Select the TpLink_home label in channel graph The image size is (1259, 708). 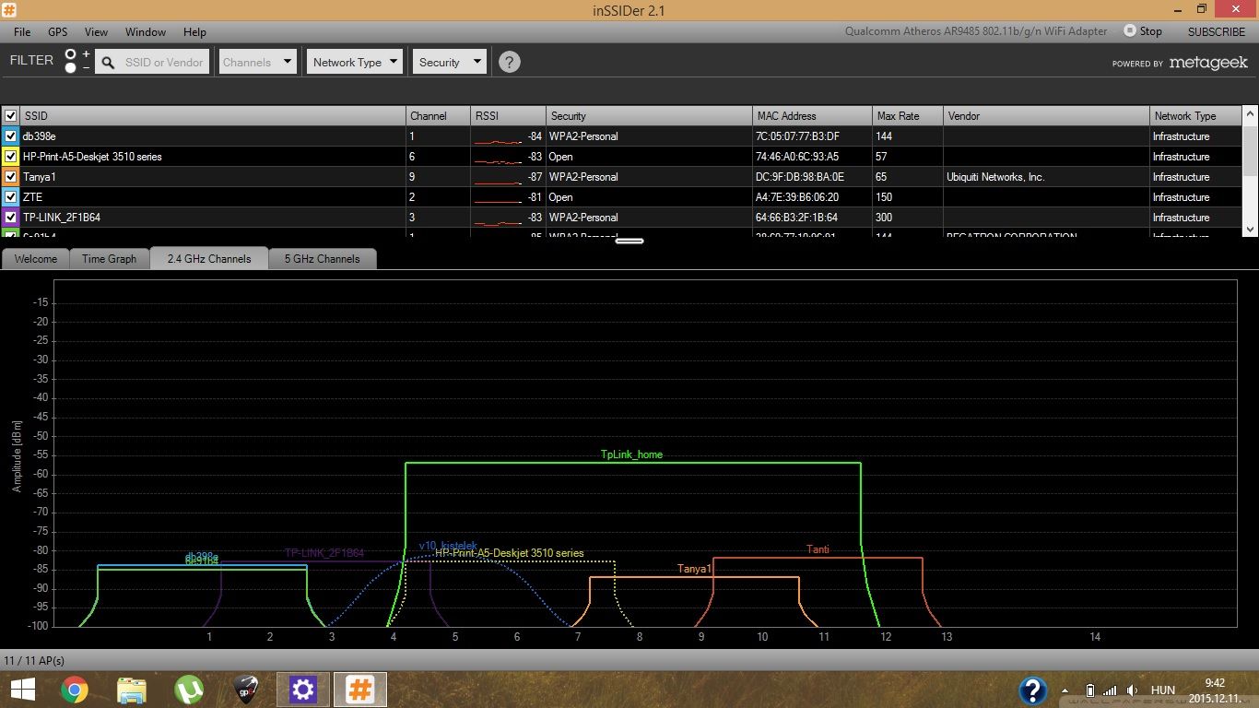(x=631, y=454)
